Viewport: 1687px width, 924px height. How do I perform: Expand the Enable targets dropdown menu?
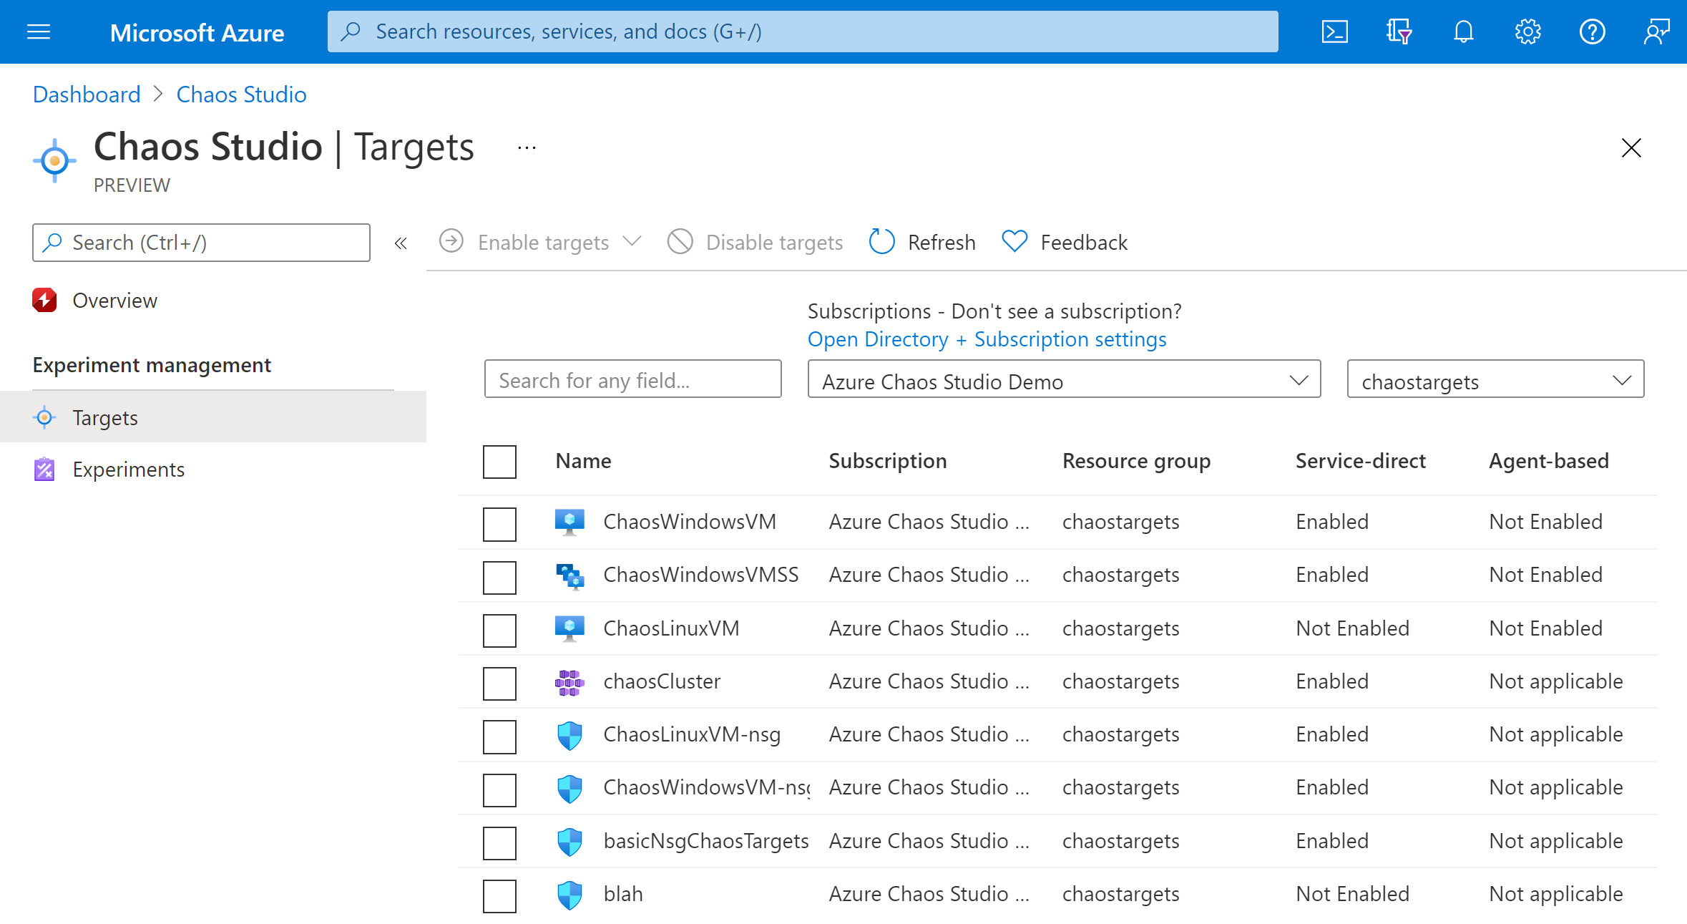coord(633,243)
